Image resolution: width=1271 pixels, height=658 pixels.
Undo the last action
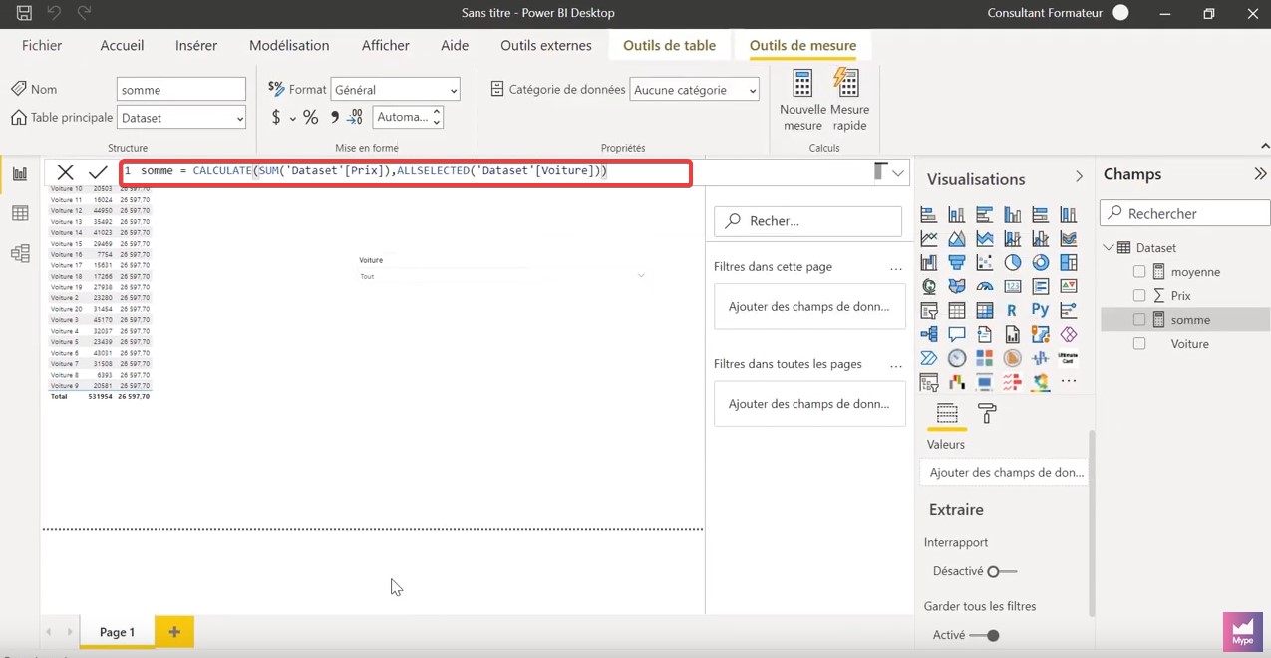(x=55, y=13)
